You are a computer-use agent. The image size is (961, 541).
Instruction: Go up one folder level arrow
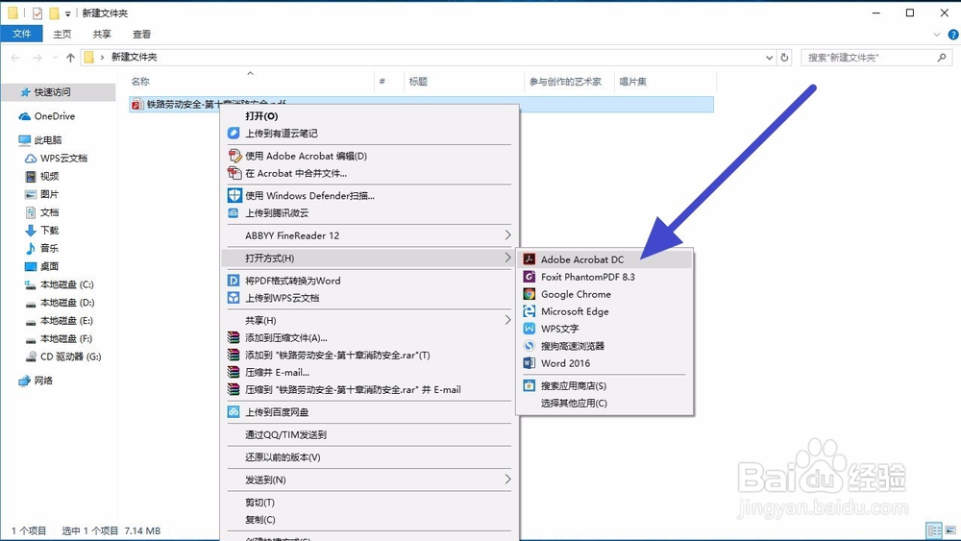70,58
